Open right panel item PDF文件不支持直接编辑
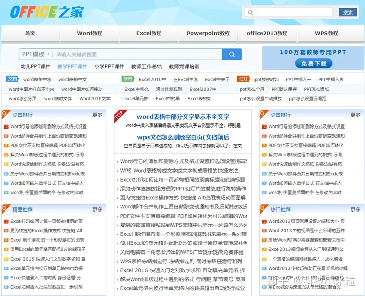Viewport: 365px width, 296px height. pyautogui.click(x=306, y=145)
